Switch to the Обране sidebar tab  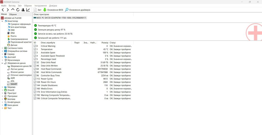coord(13,14)
